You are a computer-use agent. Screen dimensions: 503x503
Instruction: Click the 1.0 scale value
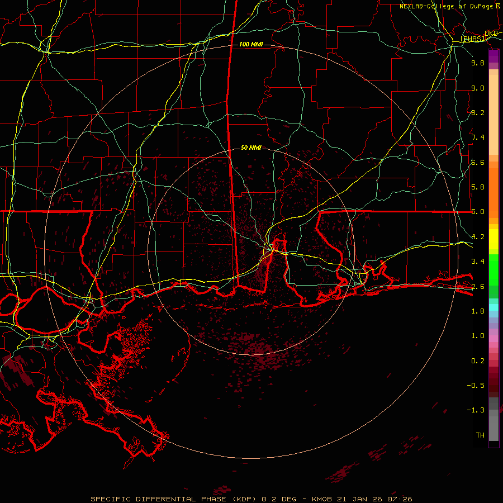(x=478, y=336)
